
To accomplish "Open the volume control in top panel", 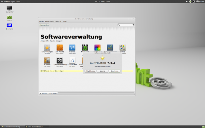I will coord(187,2).
